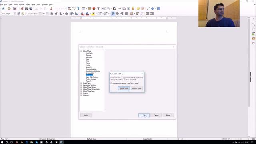256x144 pixels.
Task: Click Help in Options dialog
Action: [86, 115]
